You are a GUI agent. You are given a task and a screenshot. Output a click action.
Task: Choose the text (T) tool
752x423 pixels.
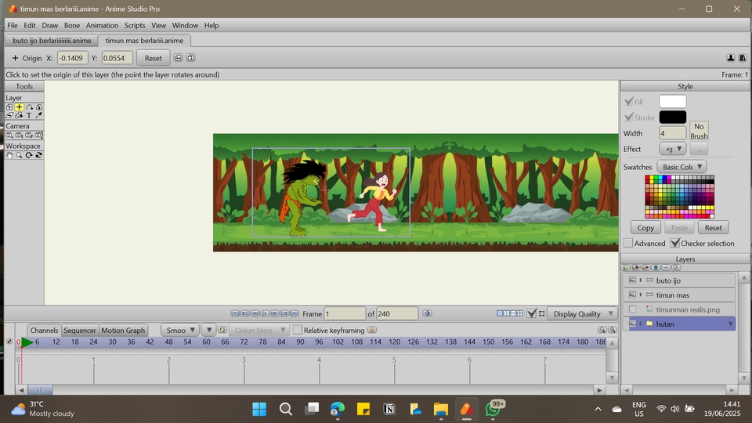click(x=29, y=116)
